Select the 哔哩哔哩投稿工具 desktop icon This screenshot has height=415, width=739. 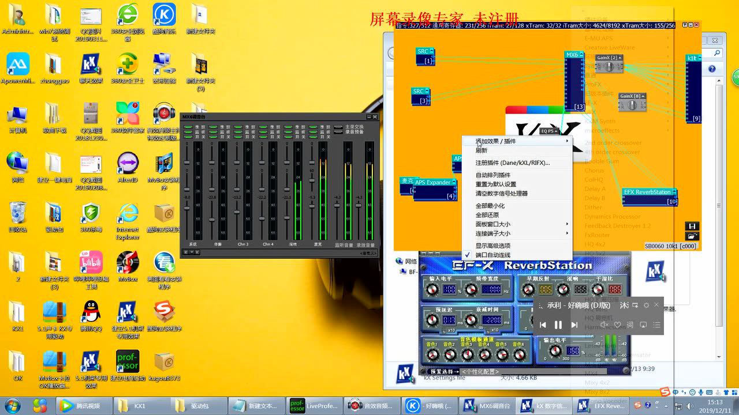coord(91,270)
